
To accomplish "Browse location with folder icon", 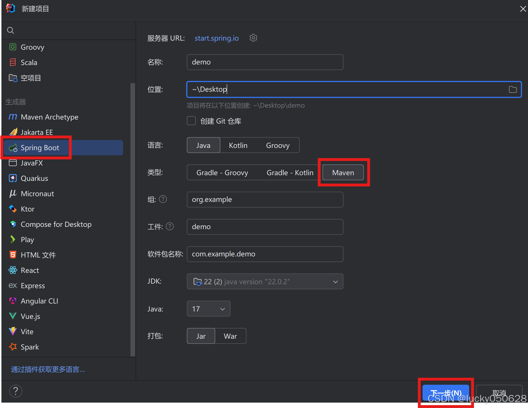I will click(x=513, y=89).
